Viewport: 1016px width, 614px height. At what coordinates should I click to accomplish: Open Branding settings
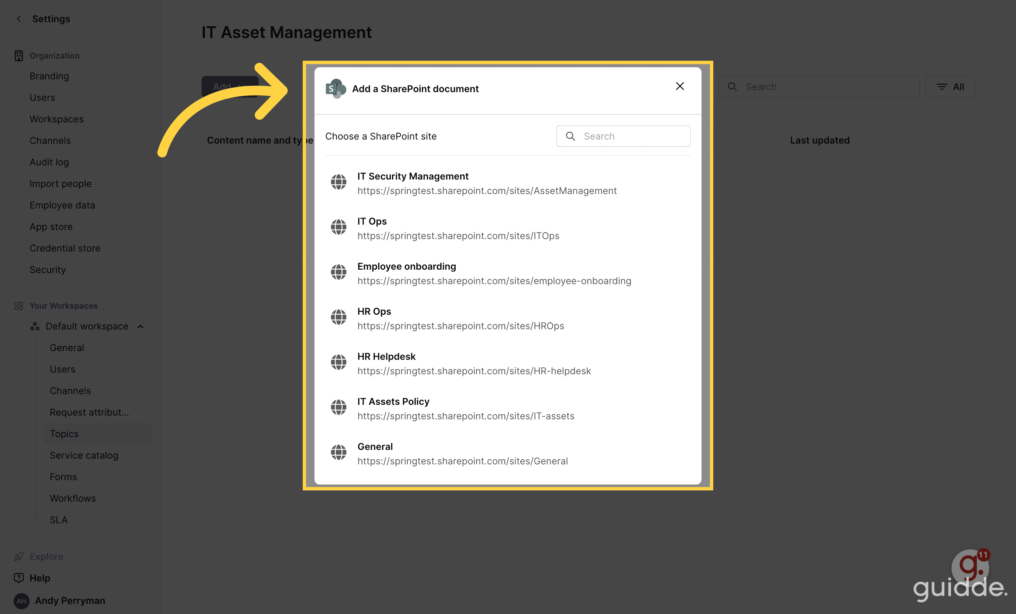(49, 76)
